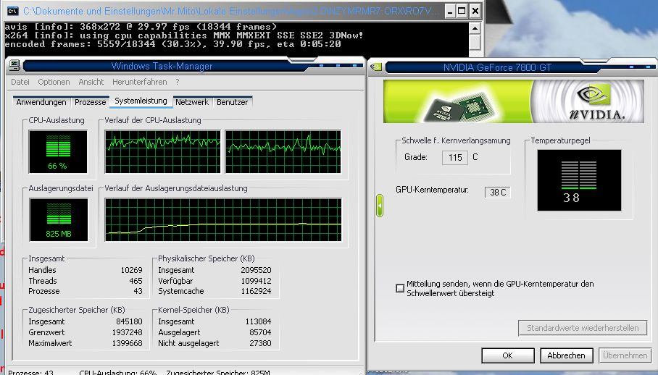The height and width of the screenshot is (375, 658).
Task: Open the ? help menu
Action: coord(177,82)
